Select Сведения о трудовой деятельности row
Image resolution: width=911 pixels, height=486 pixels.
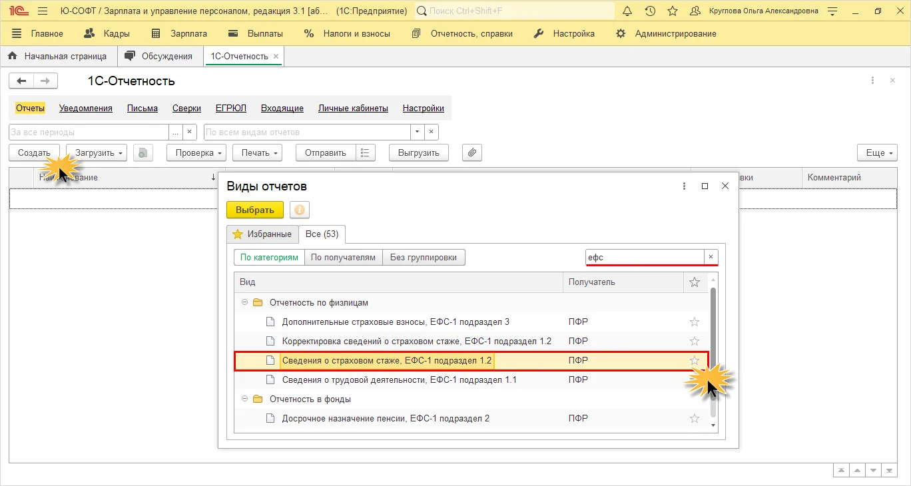(470, 379)
